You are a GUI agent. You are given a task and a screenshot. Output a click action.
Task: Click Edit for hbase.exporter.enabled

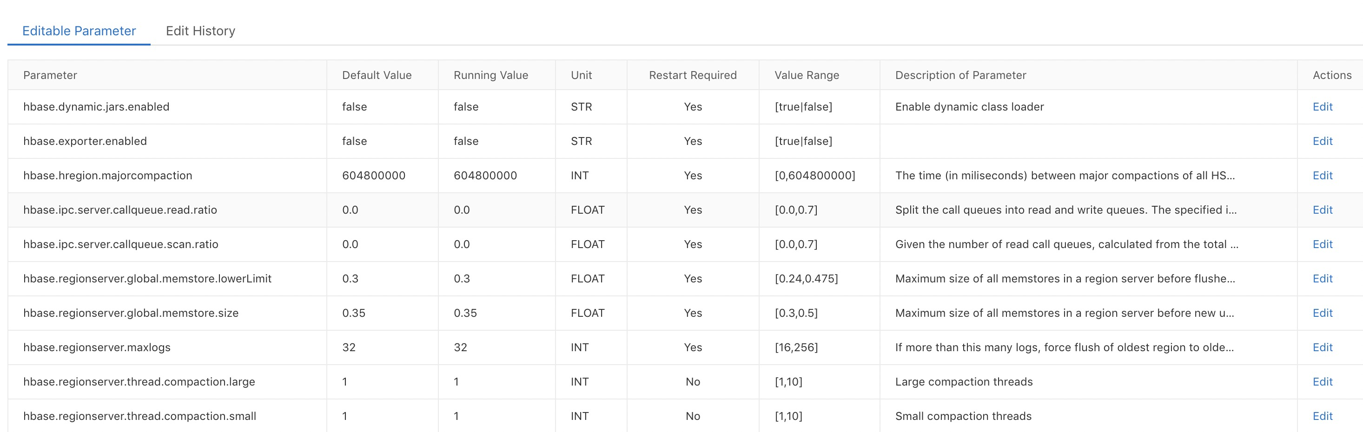click(1322, 141)
